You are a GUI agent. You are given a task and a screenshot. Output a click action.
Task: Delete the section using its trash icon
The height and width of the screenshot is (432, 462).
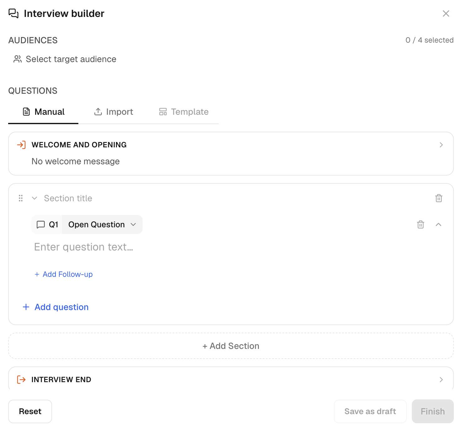[x=439, y=198]
